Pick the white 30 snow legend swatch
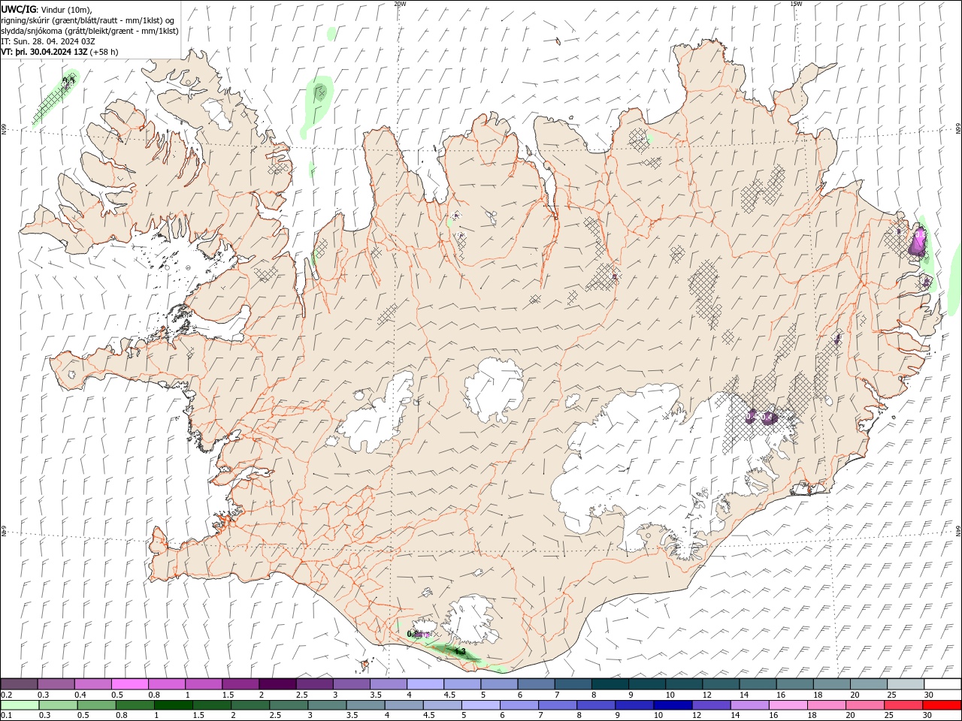Viewport: 962px width, 721px height. 942,684
